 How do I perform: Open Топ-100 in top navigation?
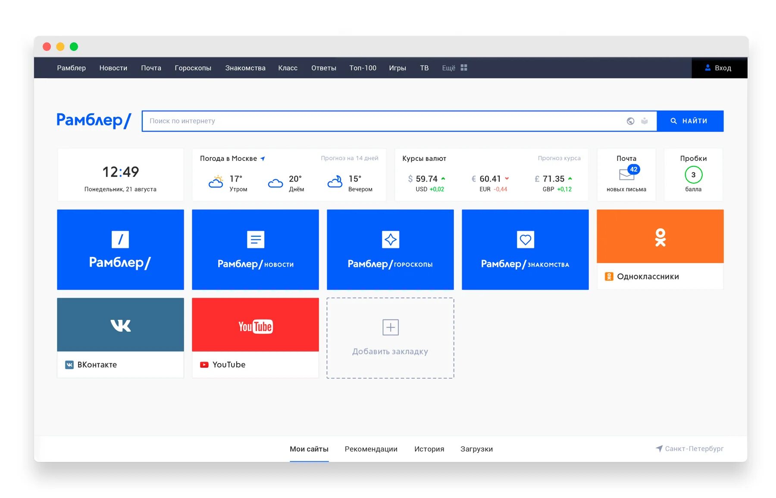coord(363,68)
